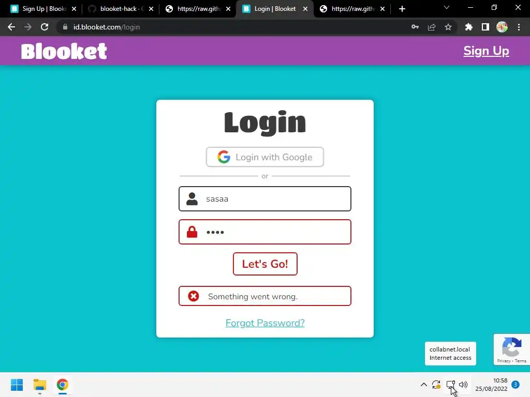Open the Windows Start menu

17,385
